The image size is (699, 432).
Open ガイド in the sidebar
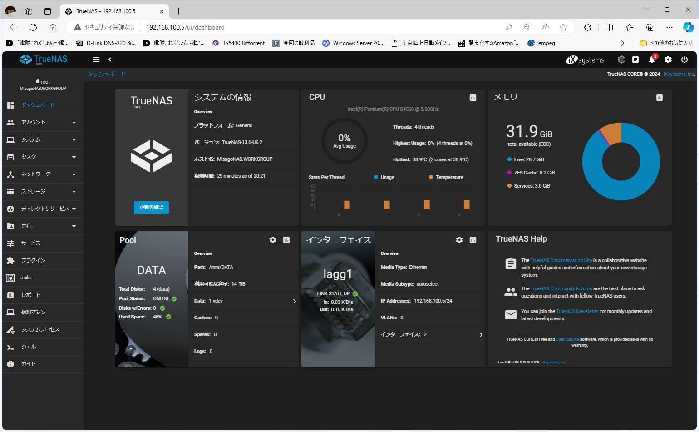[x=43, y=364]
